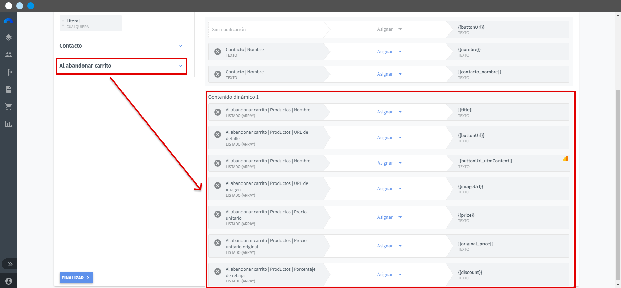The height and width of the screenshot is (288, 621).
Task: Select the {{price}} target variable
Action: point(508,217)
